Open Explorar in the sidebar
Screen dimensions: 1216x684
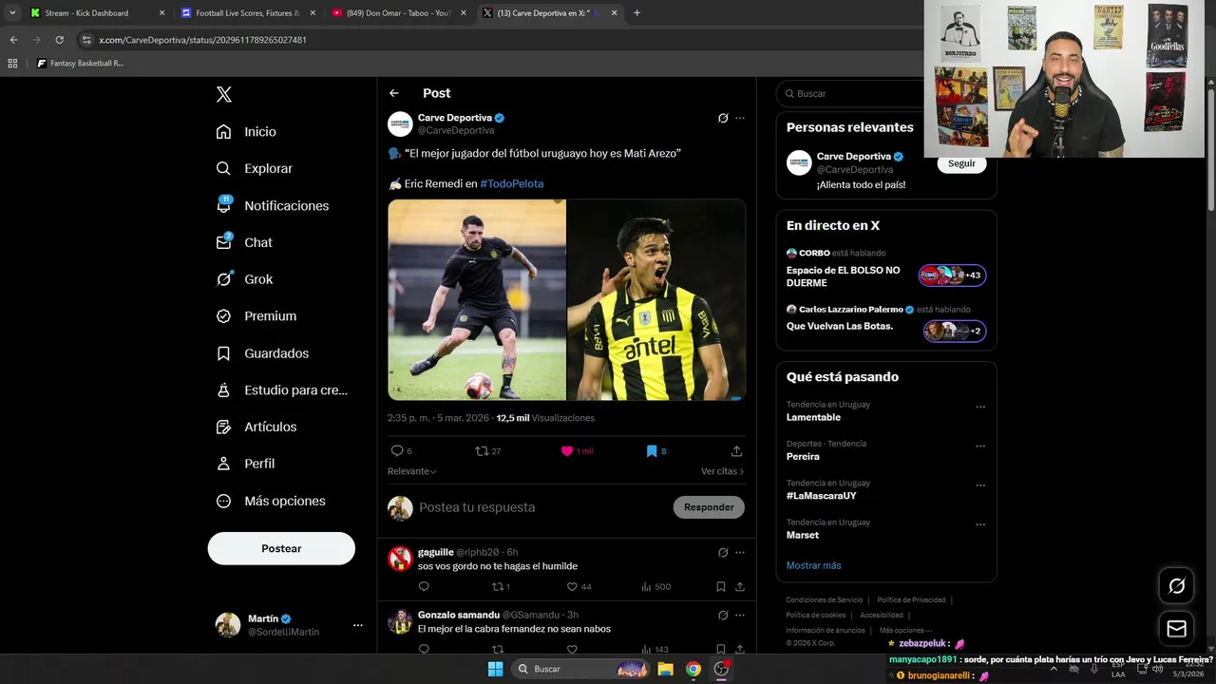[x=254, y=168]
